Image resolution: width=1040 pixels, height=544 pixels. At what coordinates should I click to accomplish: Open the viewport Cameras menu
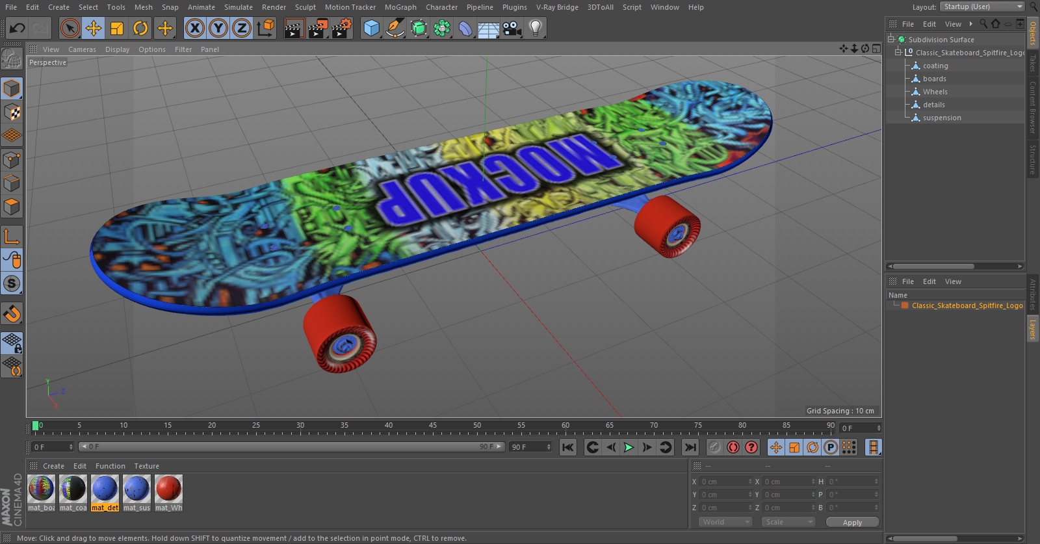coord(82,49)
